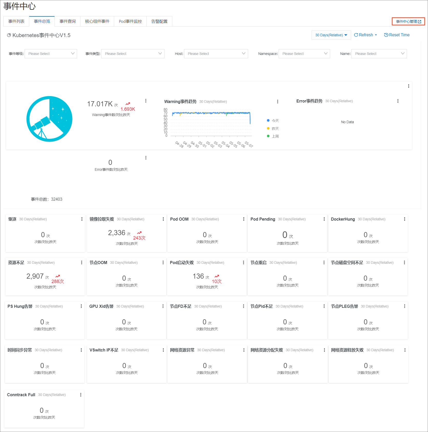Open the 时间同步异常 card options menu

click(x=81, y=350)
